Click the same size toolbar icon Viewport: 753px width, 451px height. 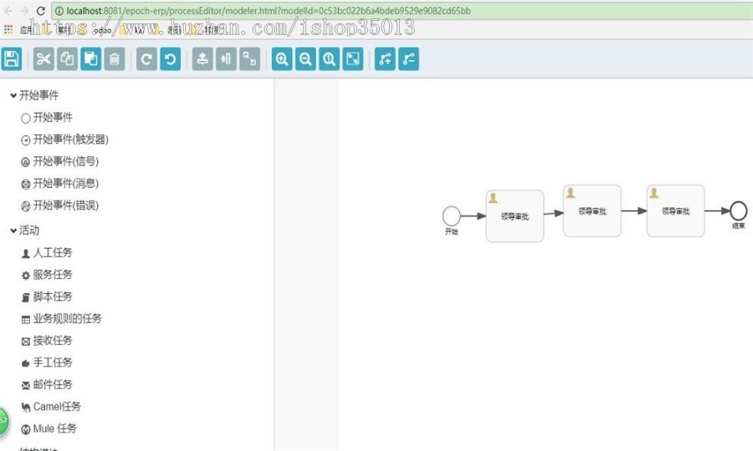point(249,59)
